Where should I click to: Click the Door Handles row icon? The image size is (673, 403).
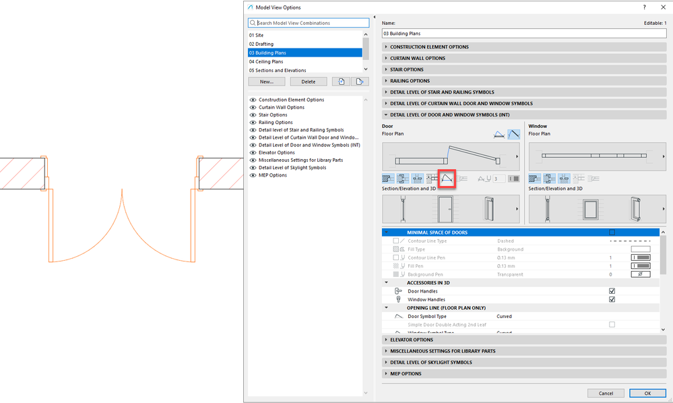(398, 291)
